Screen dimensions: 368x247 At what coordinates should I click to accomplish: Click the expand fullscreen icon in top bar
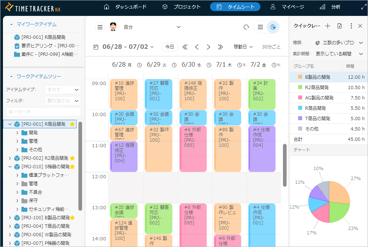point(364,7)
